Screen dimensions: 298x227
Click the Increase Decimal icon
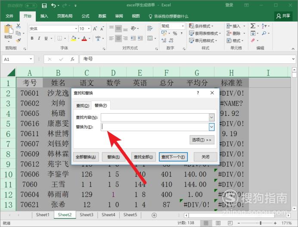[164, 40]
